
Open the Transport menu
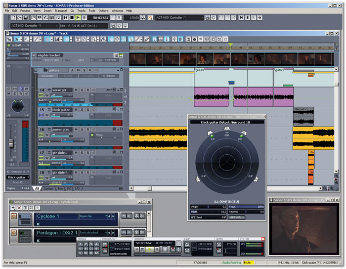click(x=61, y=10)
